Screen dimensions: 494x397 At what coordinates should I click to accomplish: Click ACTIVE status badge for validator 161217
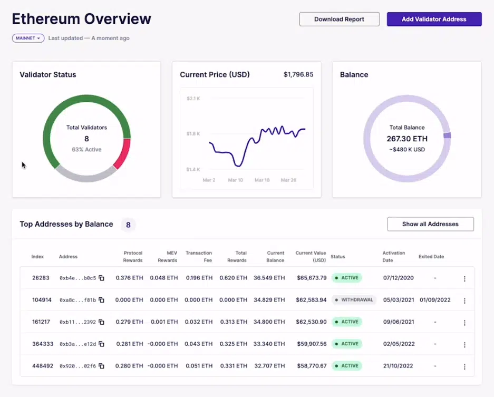[x=346, y=322]
